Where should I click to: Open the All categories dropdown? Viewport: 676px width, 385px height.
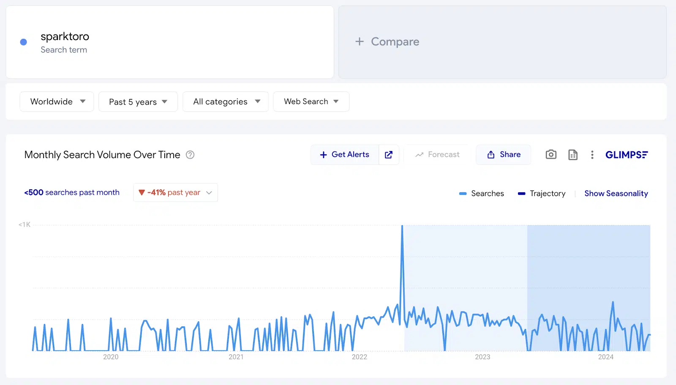[x=226, y=102]
